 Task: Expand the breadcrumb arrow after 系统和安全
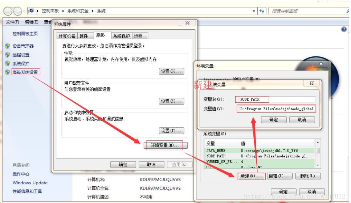pyautogui.click(x=93, y=11)
